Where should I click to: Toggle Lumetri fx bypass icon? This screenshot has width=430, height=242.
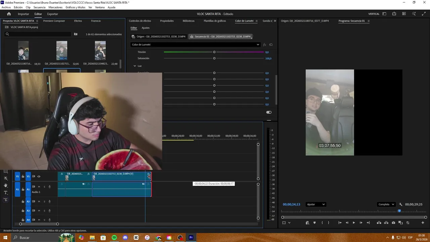pyautogui.click(x=264, y=45)
